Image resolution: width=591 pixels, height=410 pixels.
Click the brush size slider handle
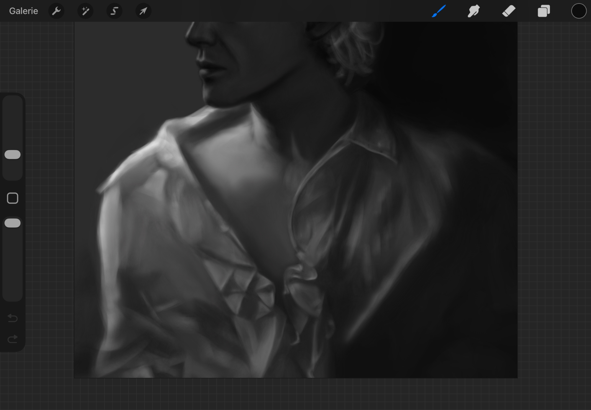pyautogui.click(x=13, y=155)
